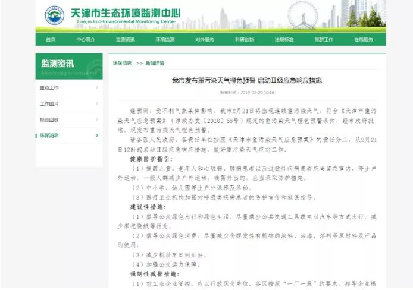413x290 pixels.
Task: Open the 首页 home tab
Action: [x=50, y=39]
